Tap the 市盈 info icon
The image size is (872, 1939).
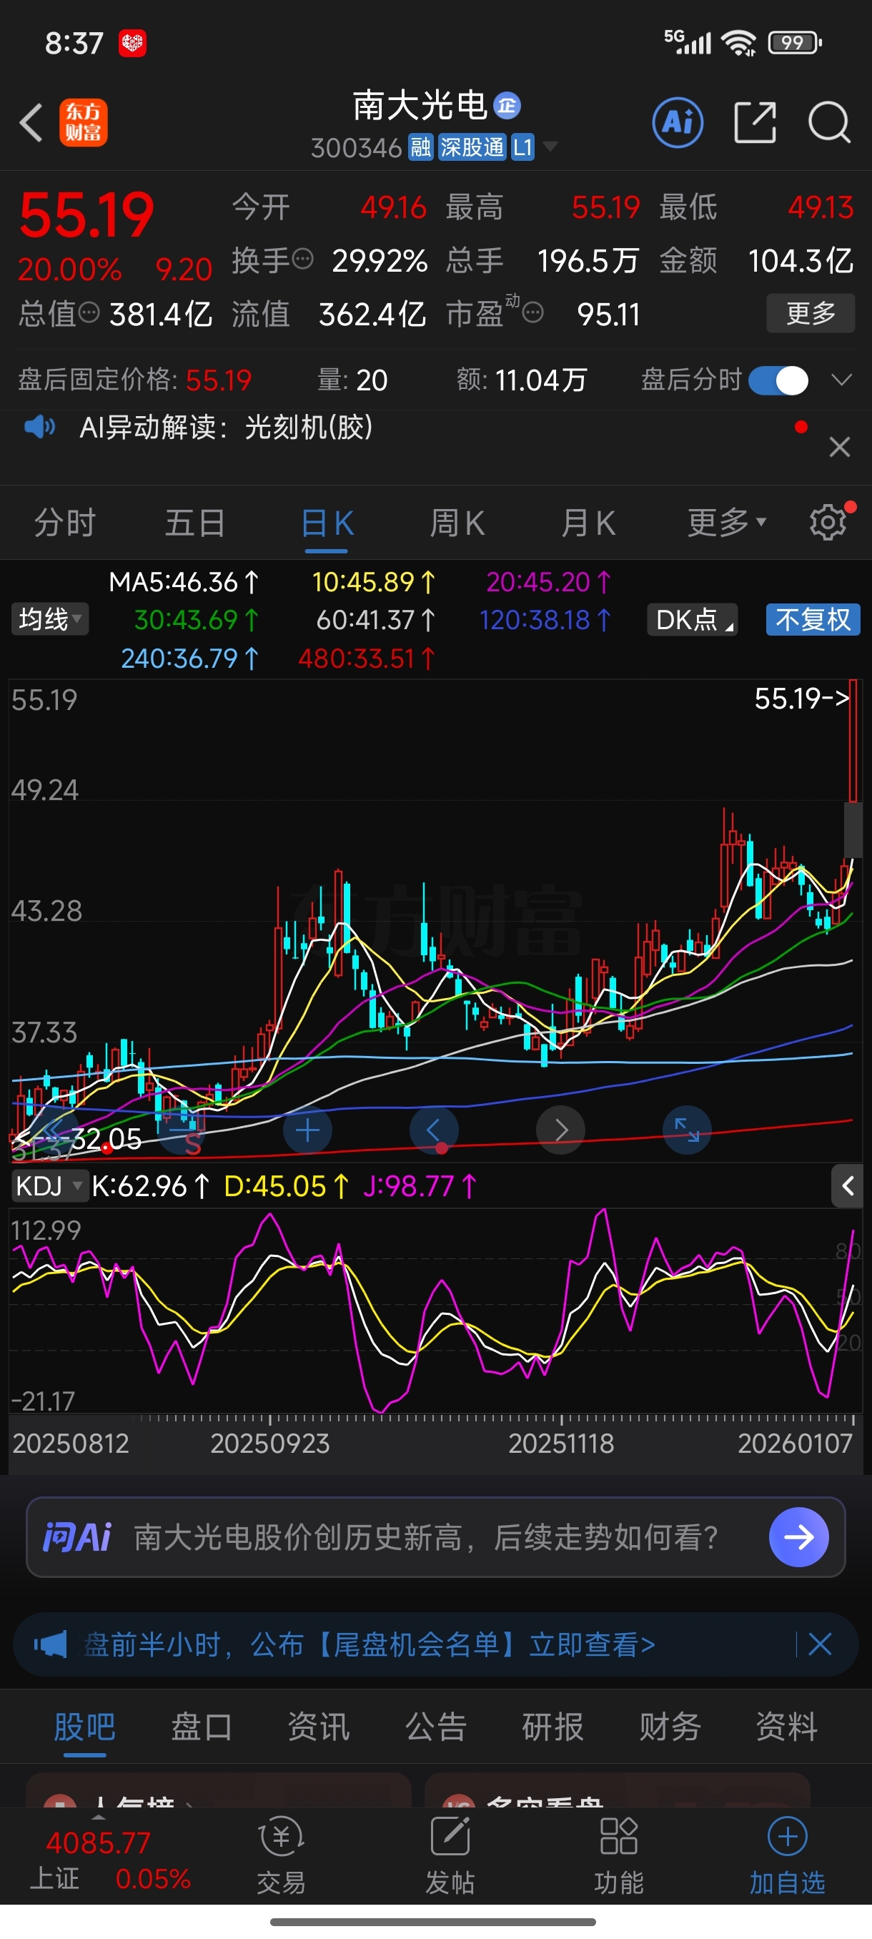tap(532, 312)
